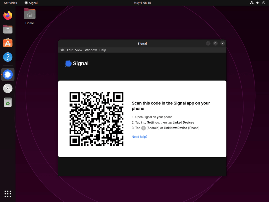Image resolution: width=269 pixels, height=202 pixels.
Task: Open the File menu
Action: [62, 50]
